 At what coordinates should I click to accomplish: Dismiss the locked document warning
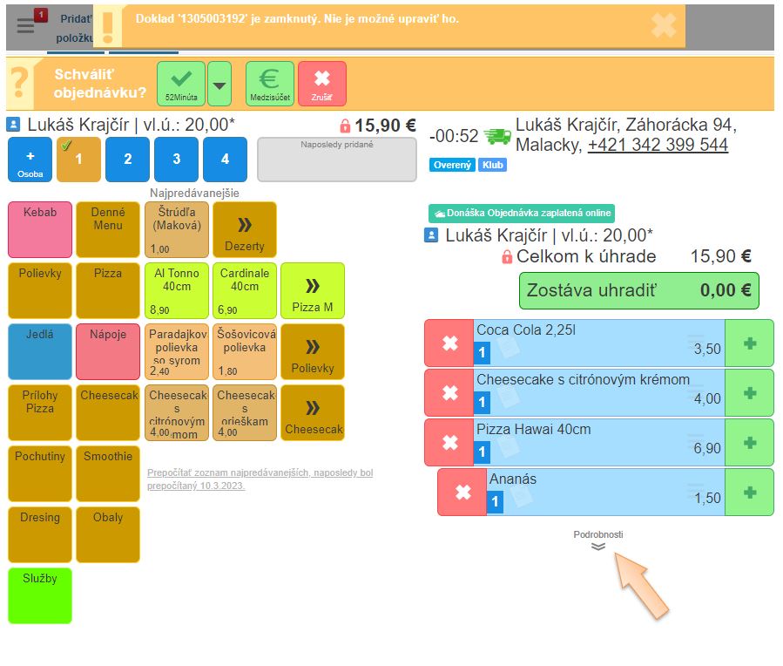(x=664, y=25)
